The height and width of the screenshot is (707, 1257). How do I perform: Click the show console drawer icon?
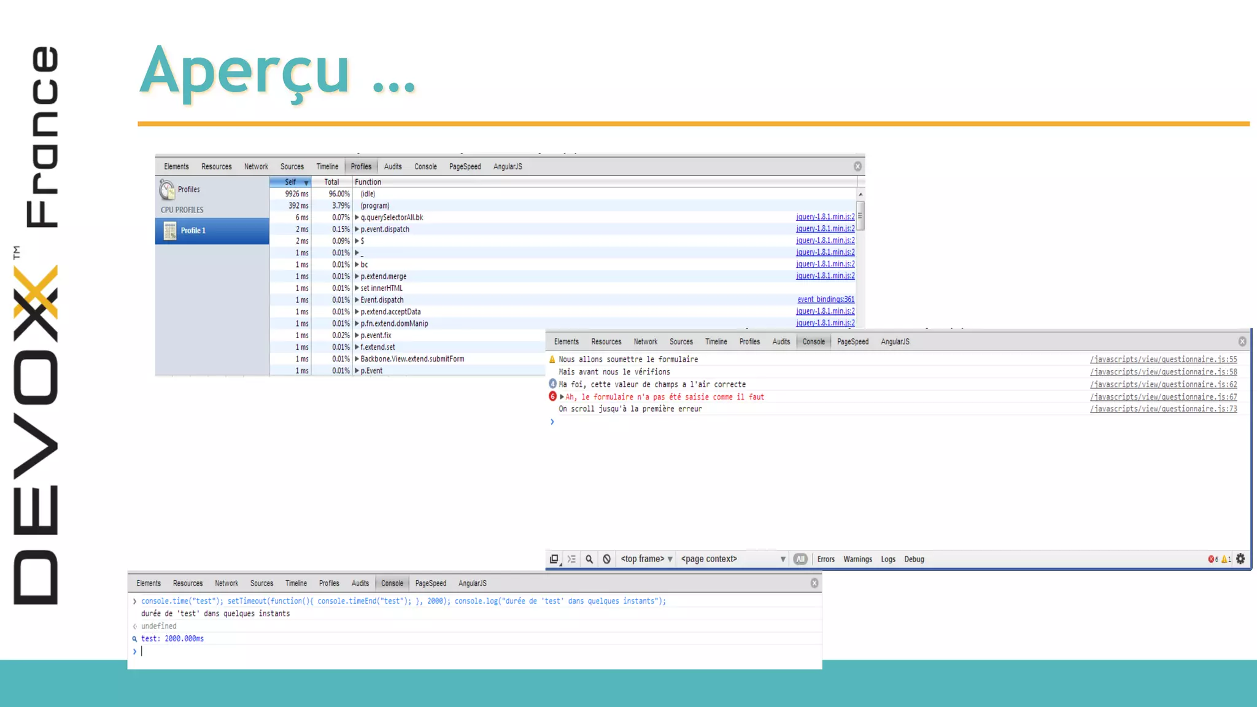[x=571, y=559]
